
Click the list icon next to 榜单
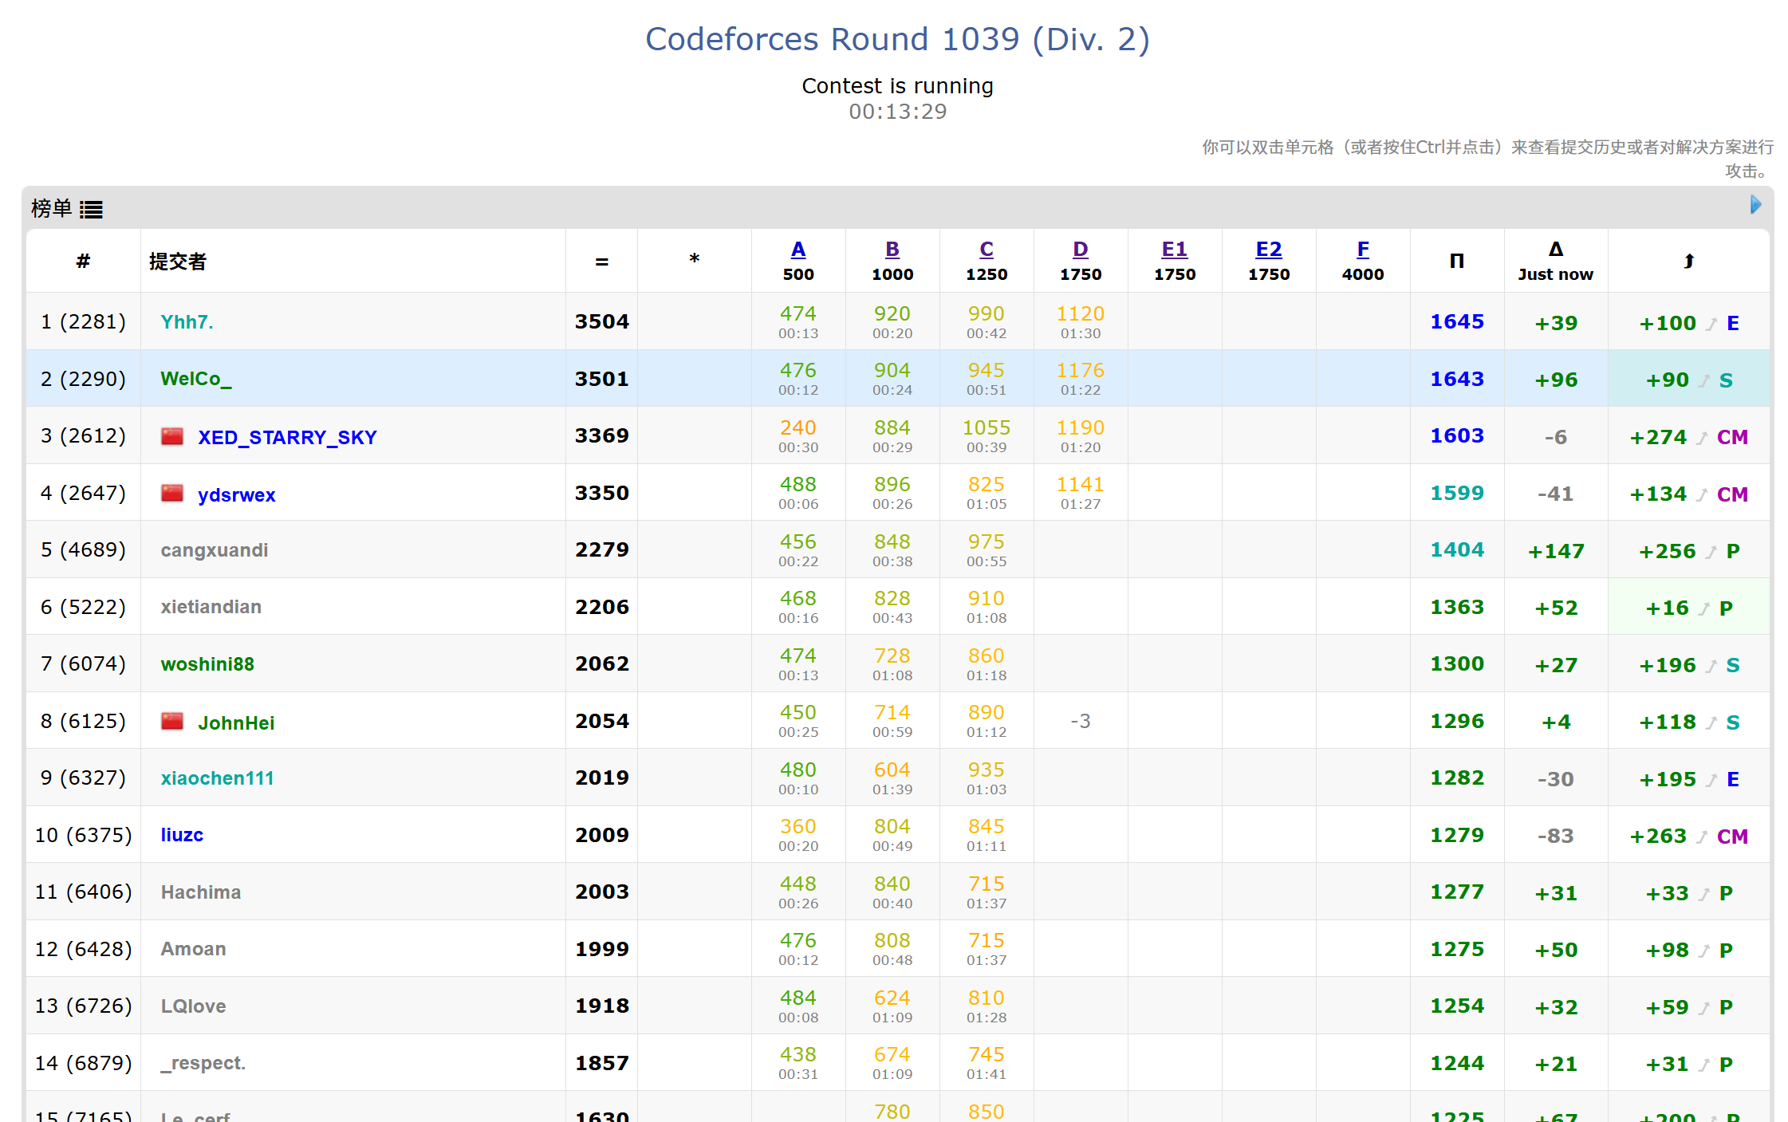point(91,209)
